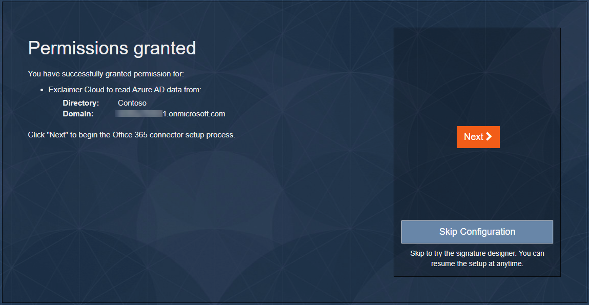Click the blurred portion of the domain
The height and width of the screenshot is (305, 589).
click(138, 114)
